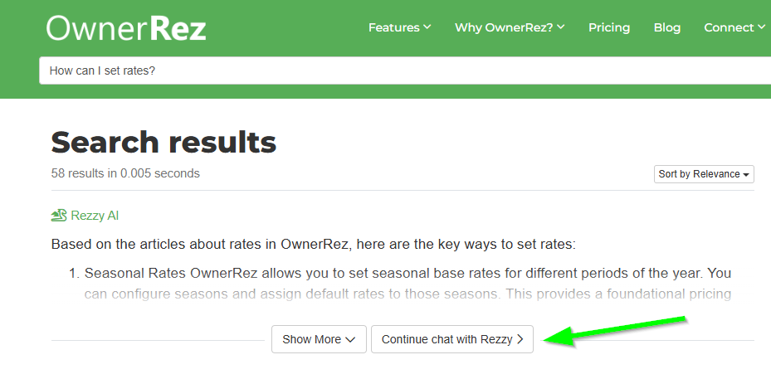Click the Show More down chevron
771x379 pixels.
350,340
